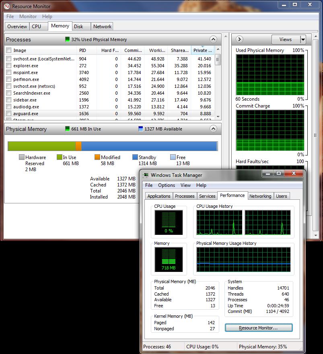
Task: Collapse the Physical Memory section chevron
Action: coord(213,129)
